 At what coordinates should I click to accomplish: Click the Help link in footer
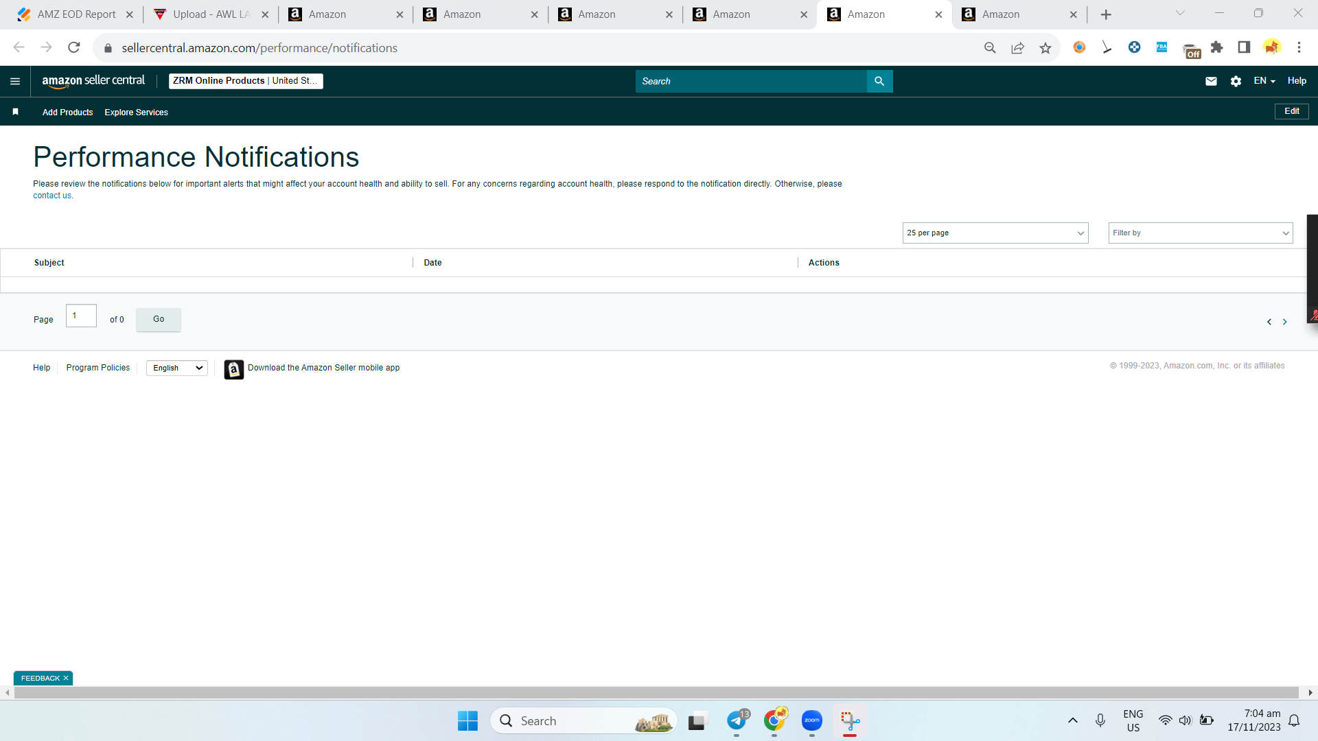(42, 368)
